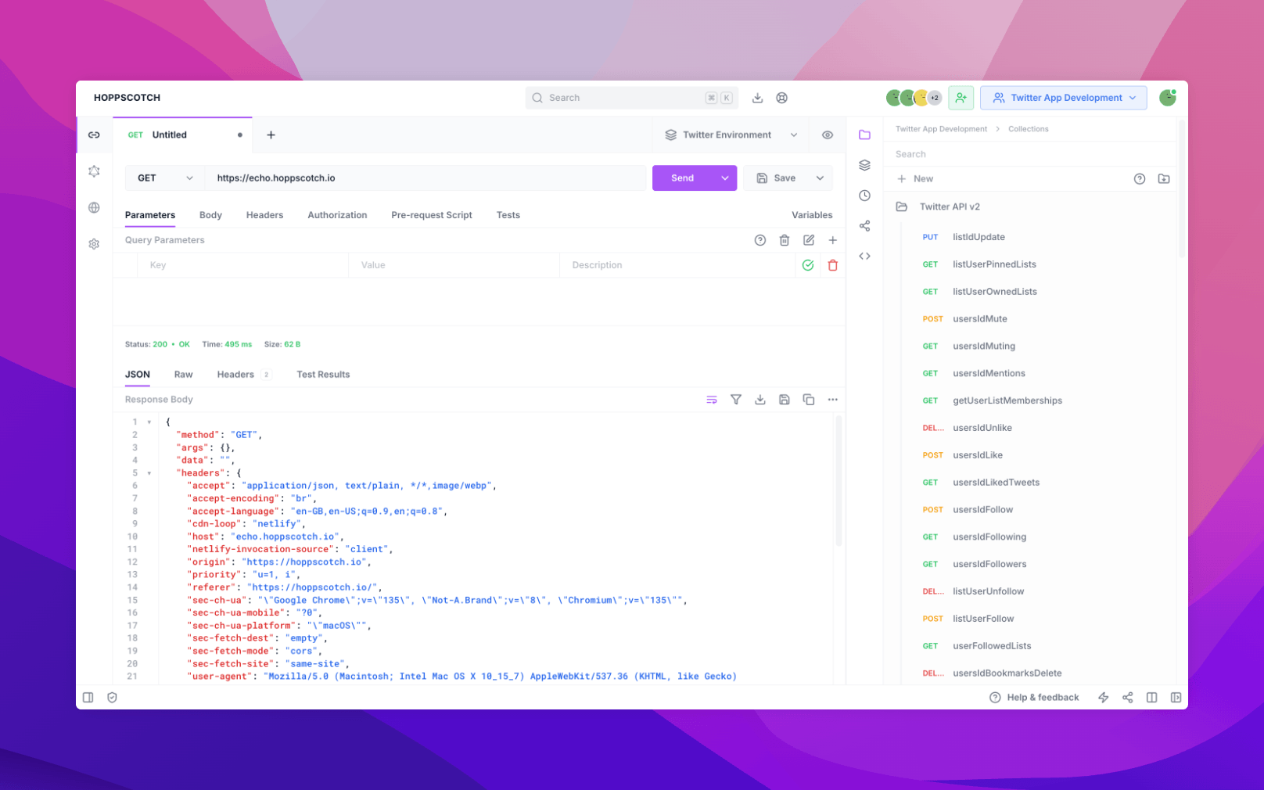Open the Pre-request Script tab
Image resolution: width=1264 pixels, height=790 pixels.
point(432,215)
